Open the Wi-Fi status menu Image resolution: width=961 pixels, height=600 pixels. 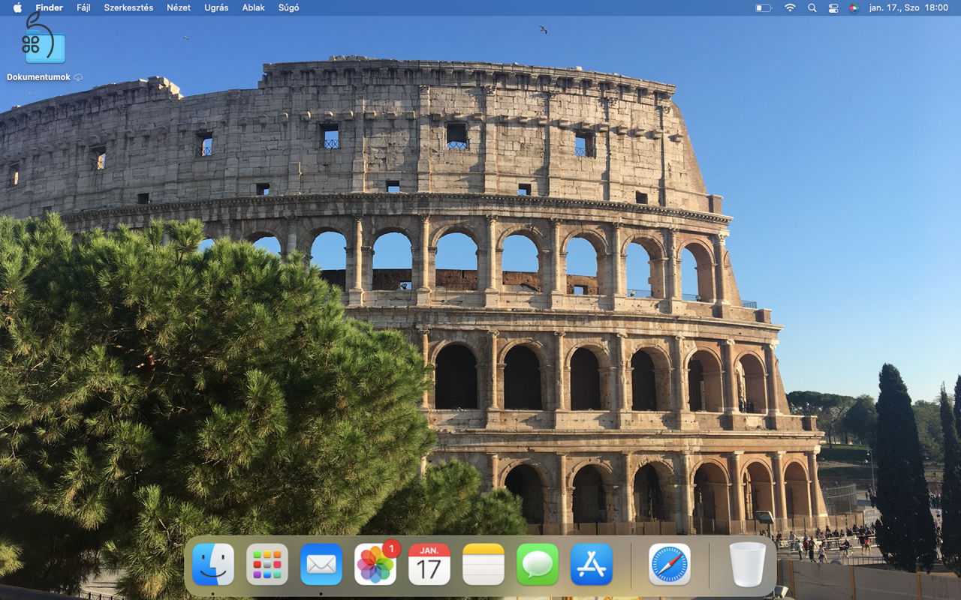point(790,7)
